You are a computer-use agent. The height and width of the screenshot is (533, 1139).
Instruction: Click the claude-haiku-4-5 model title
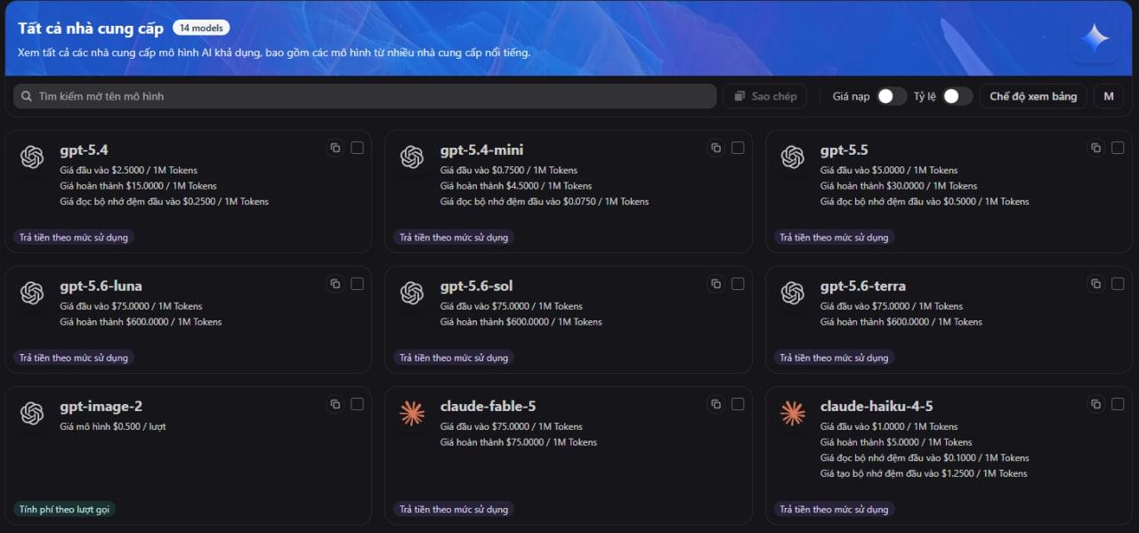coord(876,407)
